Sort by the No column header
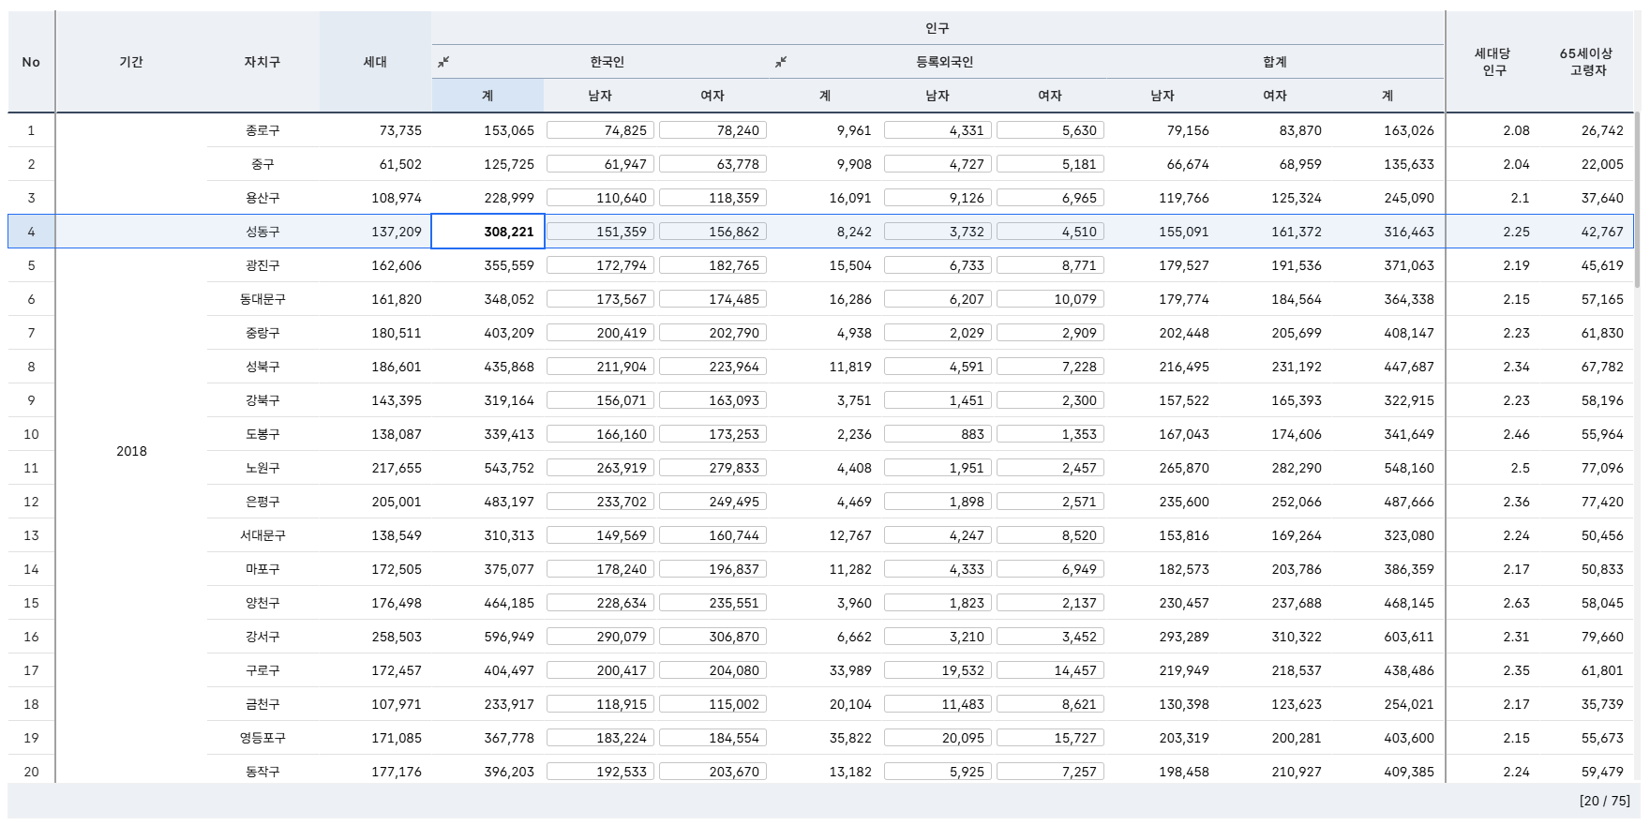 point(31,62)
